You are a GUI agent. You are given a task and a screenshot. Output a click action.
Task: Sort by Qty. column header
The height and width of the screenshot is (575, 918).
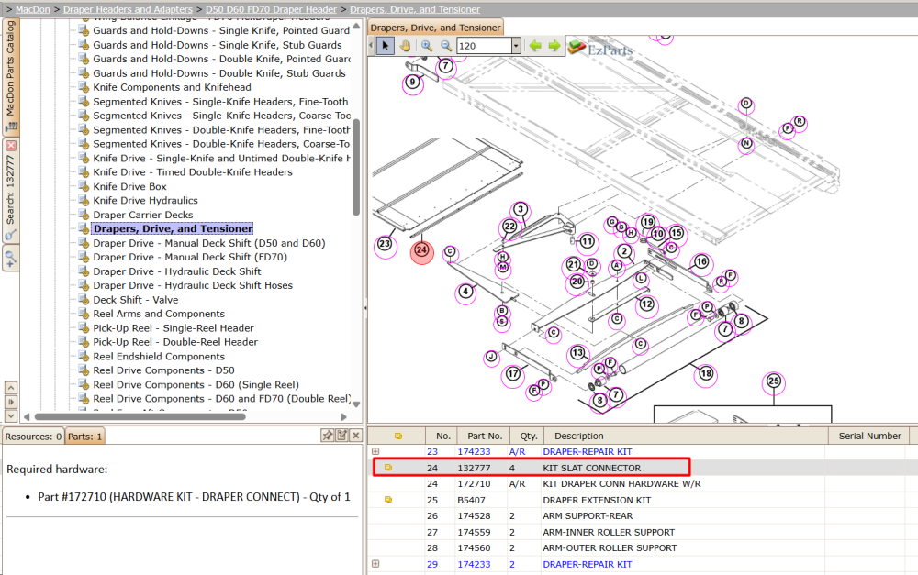[x=528, y=436]
